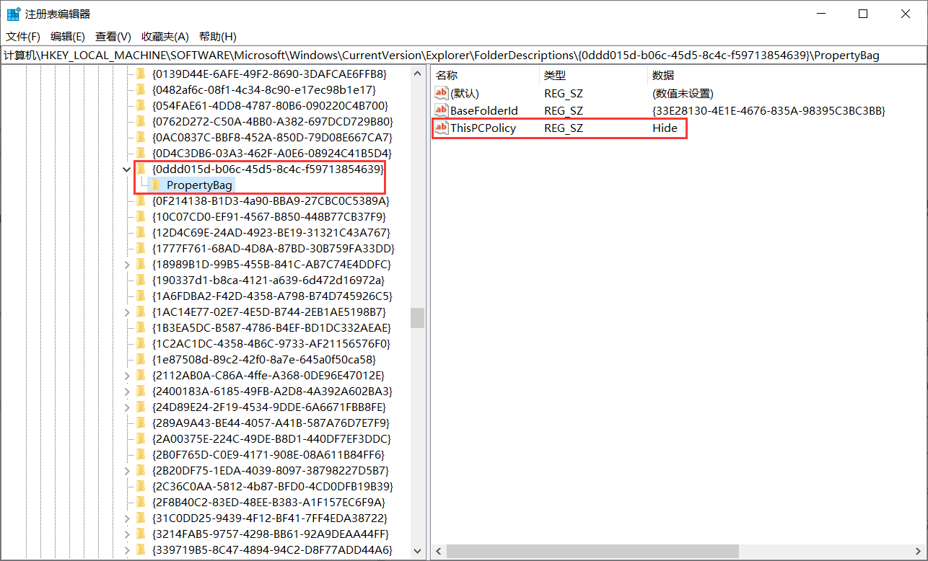Open the 收藏夹(A) menu
The width and height of the screenshot is (928, 561).
(x=165, y=37)
